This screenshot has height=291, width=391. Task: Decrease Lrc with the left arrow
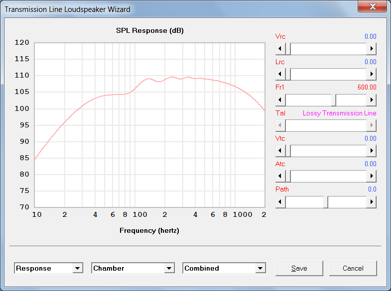280,74
